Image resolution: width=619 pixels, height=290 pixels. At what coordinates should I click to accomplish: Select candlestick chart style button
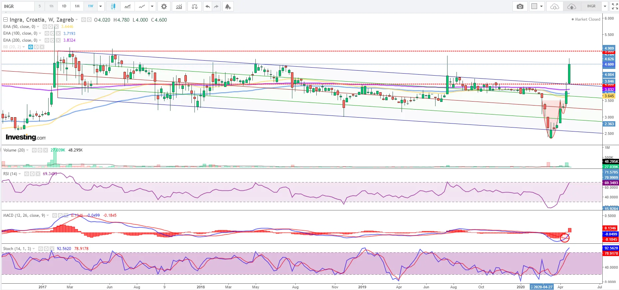[x=113, y=6]
